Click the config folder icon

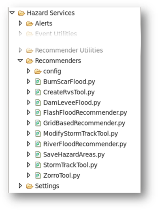pyautogui.click(x=38, y=71)
